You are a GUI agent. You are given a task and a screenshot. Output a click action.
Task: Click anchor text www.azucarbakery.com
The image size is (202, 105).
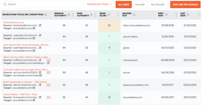click(136, 85)
